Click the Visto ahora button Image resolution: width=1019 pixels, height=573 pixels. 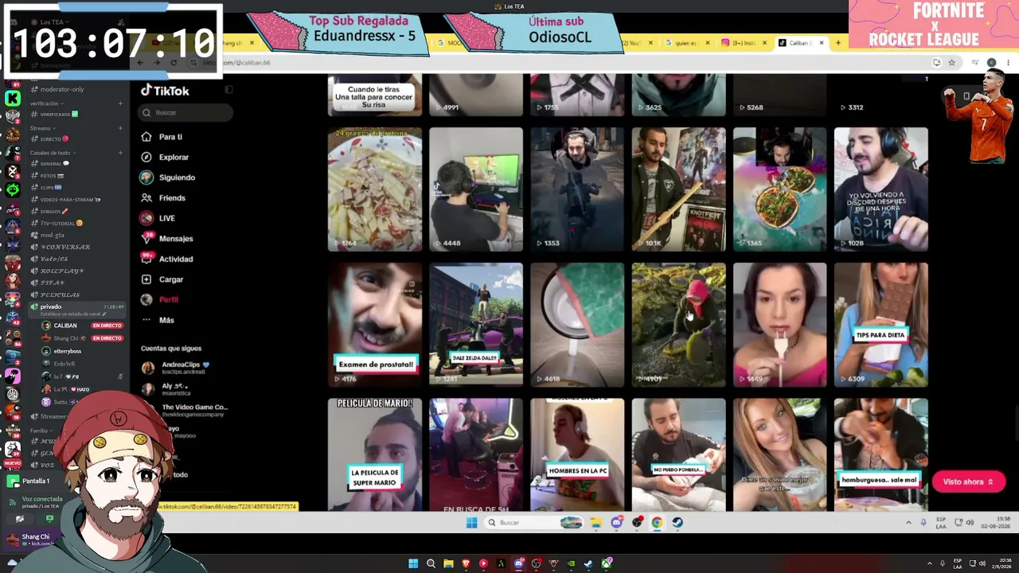[x=968, y=481]
